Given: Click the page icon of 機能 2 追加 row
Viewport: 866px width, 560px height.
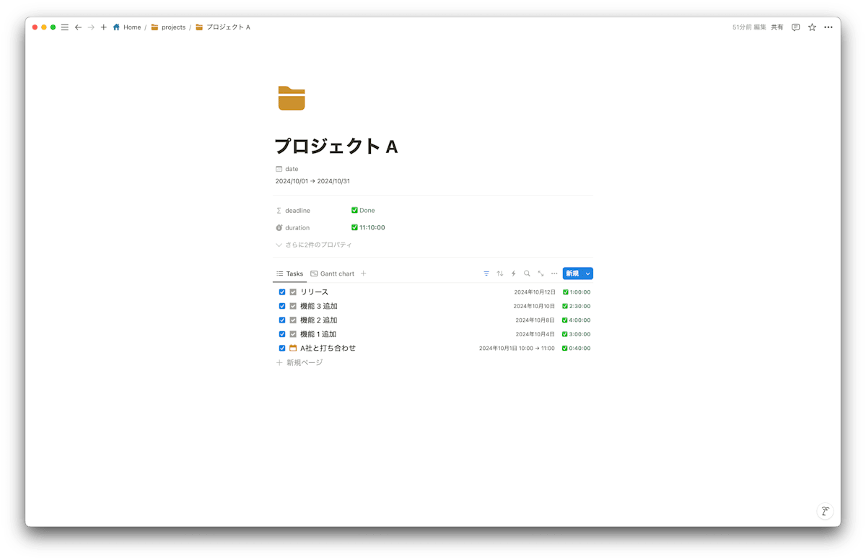Looking at the screenshot, I should click(293, 320).
